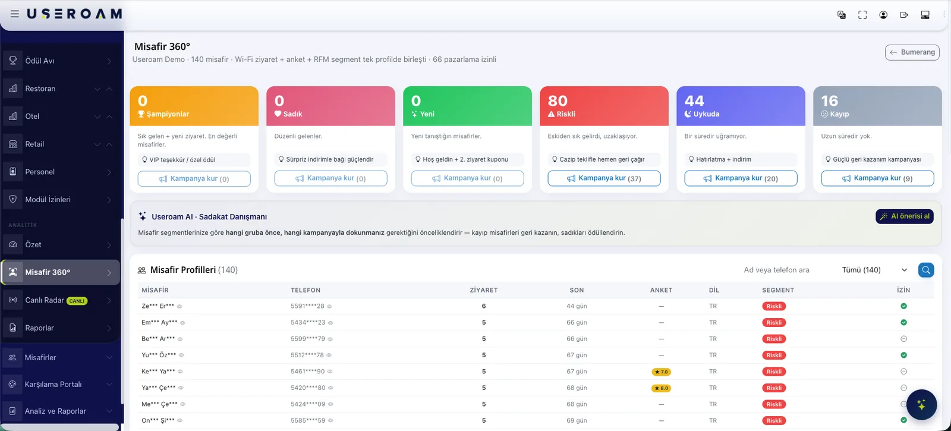
Task: Expand the Ödül Avı arrow
Action: [109, 61]
